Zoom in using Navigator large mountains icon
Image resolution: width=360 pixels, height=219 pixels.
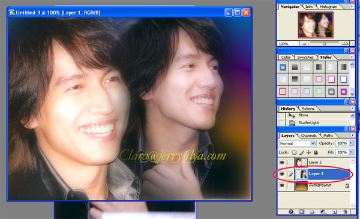pos(345,43)
